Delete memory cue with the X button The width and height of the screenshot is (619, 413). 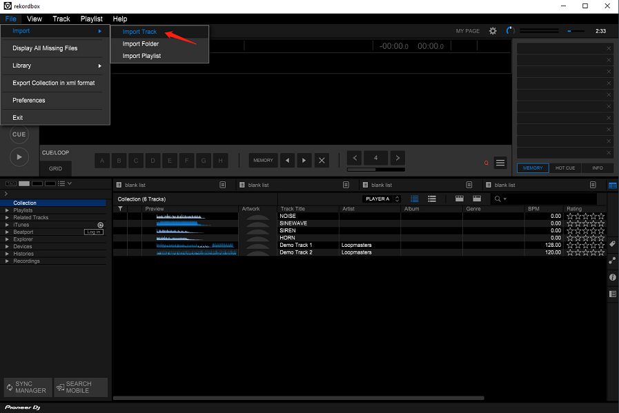point(322,160)
